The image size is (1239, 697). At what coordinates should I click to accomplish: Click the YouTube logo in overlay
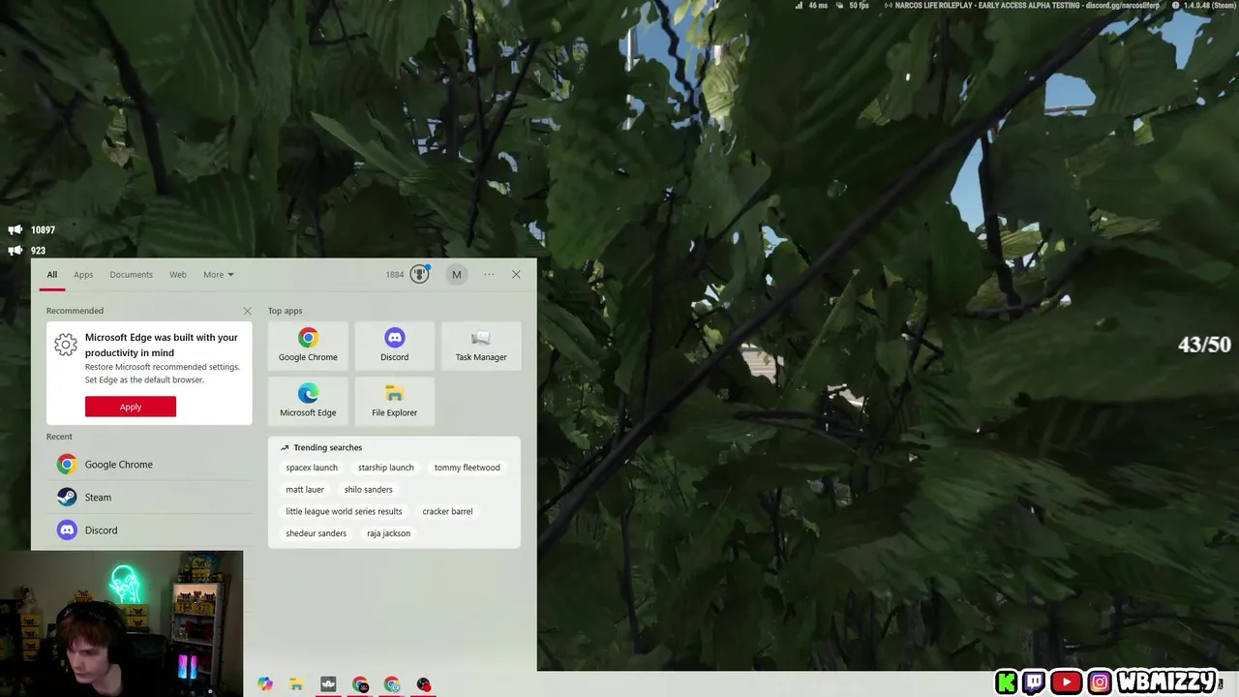(1066, 682)
